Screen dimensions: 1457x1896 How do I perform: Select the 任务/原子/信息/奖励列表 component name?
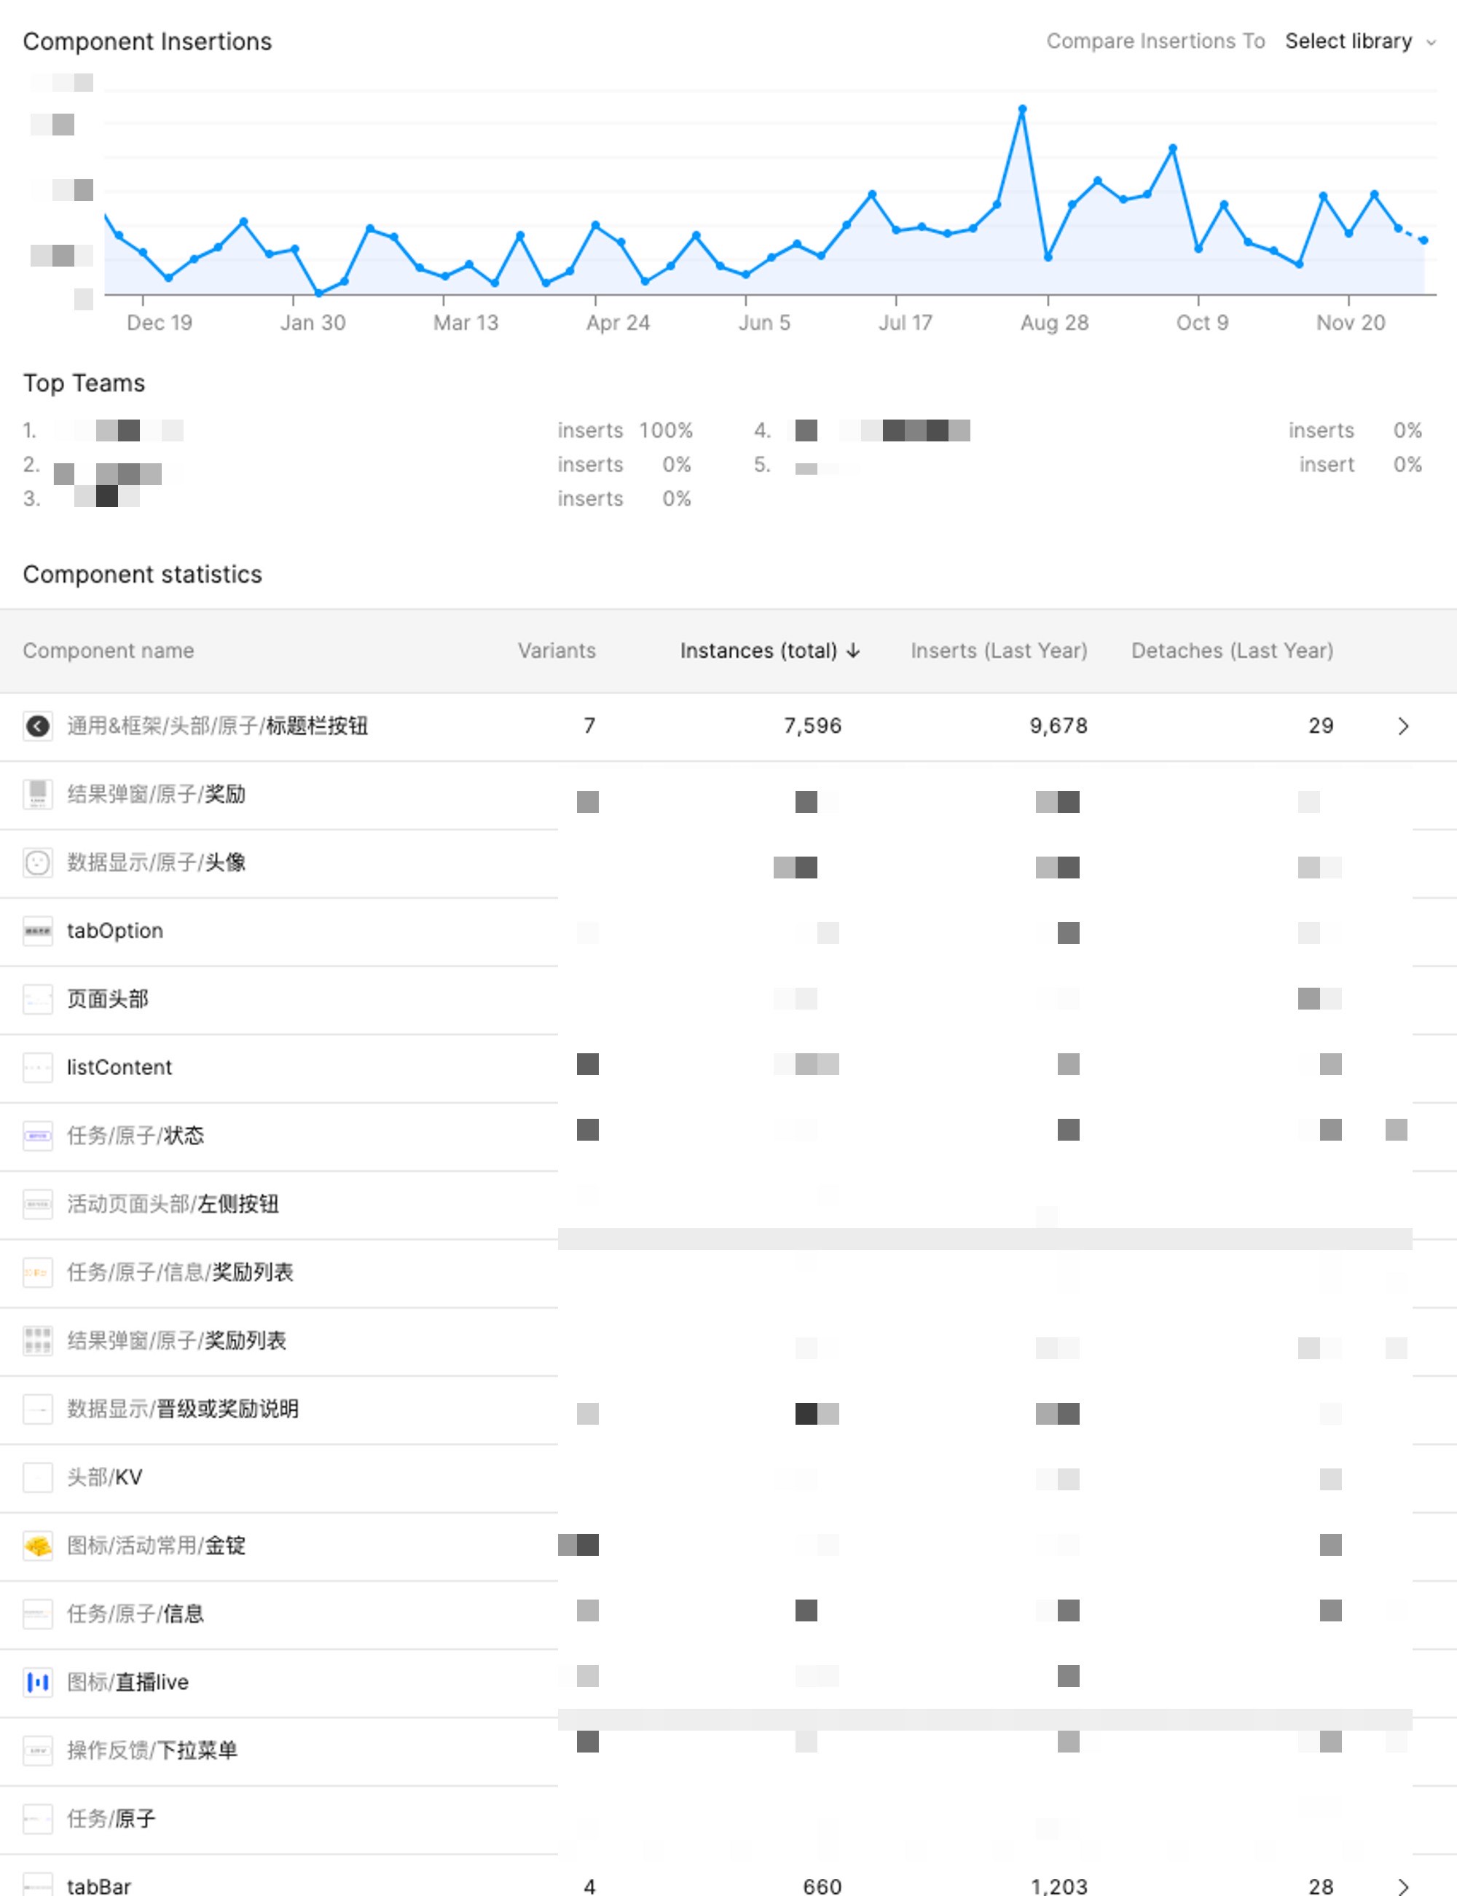click(x=181, y=1272)
